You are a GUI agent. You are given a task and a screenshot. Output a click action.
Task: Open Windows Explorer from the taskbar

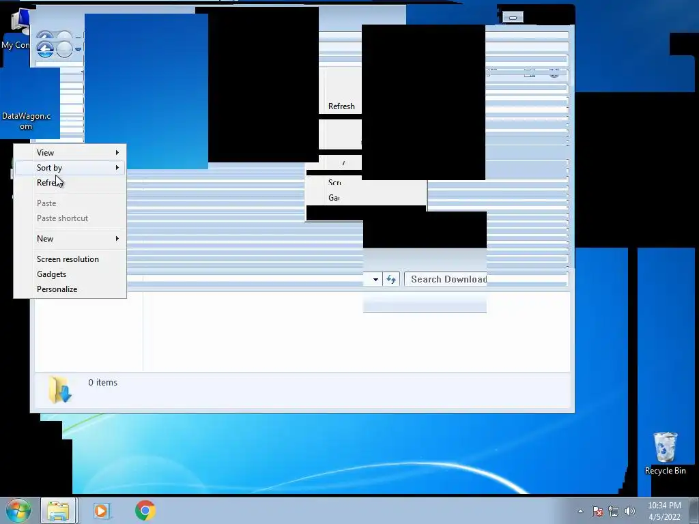(59, 510)
